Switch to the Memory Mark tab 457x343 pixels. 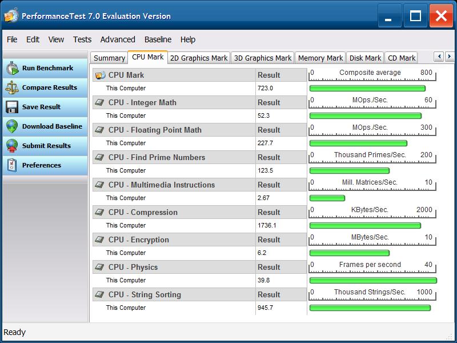(x=320, y=58)
